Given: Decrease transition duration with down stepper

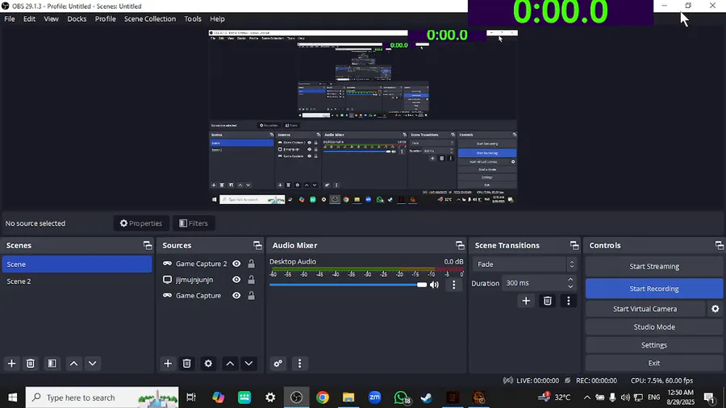Looking at the screenshot, I should click(570, 287).
